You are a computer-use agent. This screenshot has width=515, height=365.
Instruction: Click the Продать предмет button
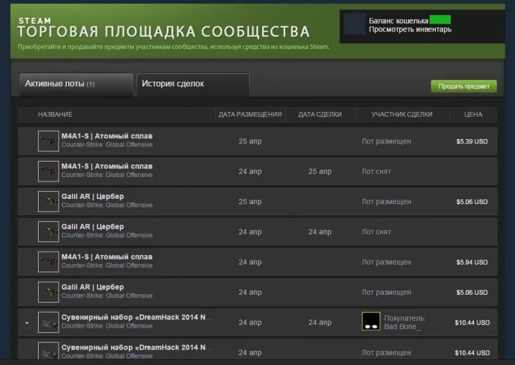point(464,86)
